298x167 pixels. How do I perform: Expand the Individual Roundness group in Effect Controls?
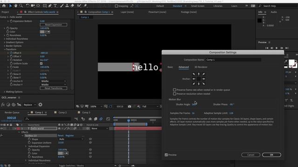[x=5, y=39]
